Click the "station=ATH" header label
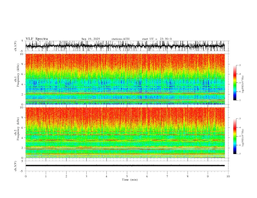The image size is (257, 198). pyautogui.click(x=120, y=39)
